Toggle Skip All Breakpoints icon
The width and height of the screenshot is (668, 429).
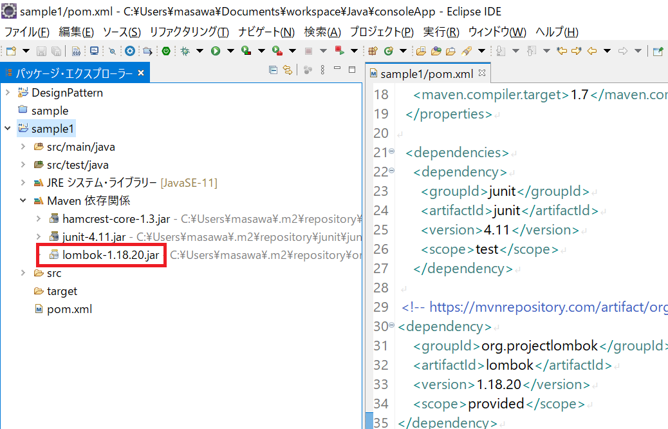[x=113, y=51]
